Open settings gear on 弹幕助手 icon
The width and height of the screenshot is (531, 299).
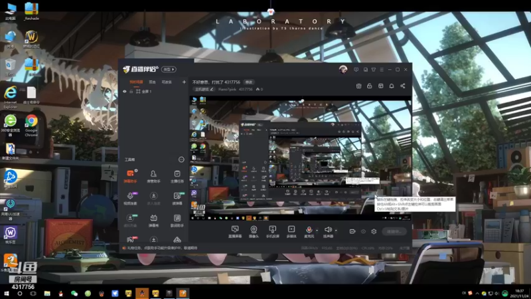[x=136, y=171]
